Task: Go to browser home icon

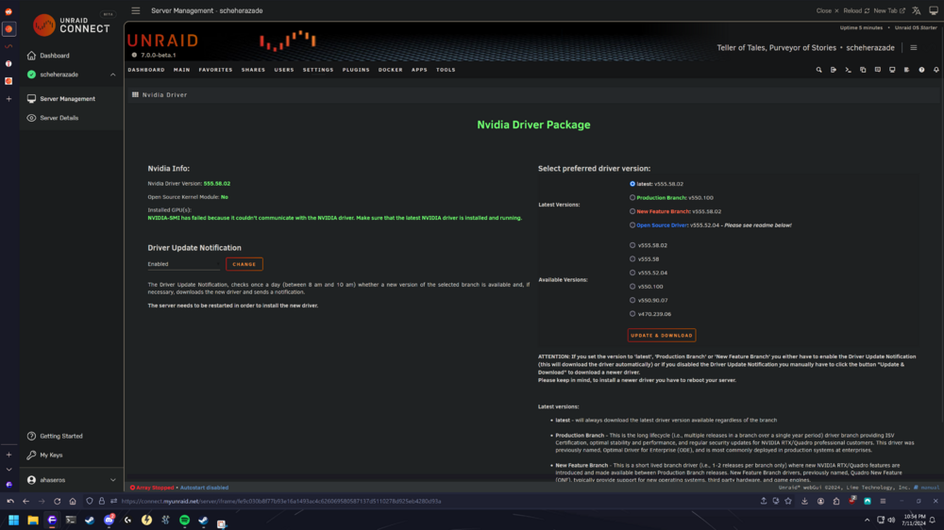Action: click(73, 501)
